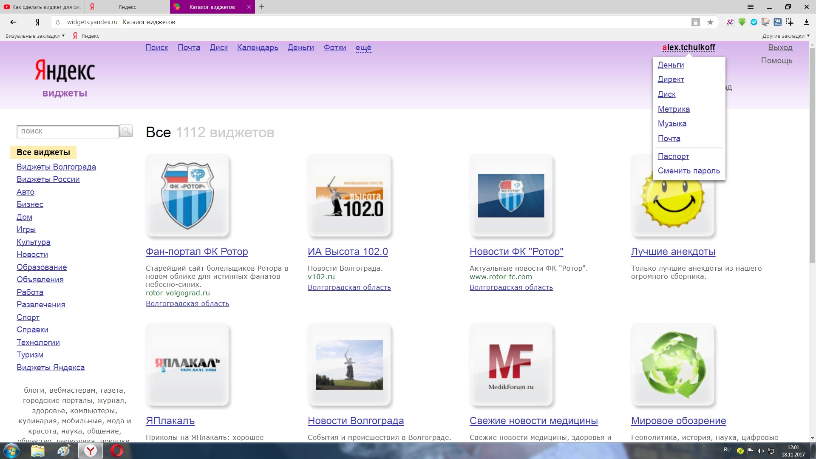Click the FC Rotor shield widget thumbnail
This screenshot has width=816, height=459.
tap(187, 195)
